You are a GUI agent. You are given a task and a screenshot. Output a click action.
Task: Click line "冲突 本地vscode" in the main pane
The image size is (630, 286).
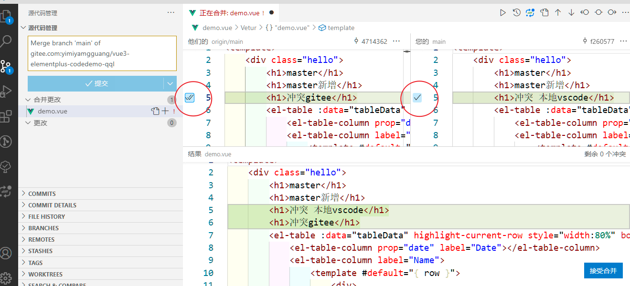tap(554, 98)
